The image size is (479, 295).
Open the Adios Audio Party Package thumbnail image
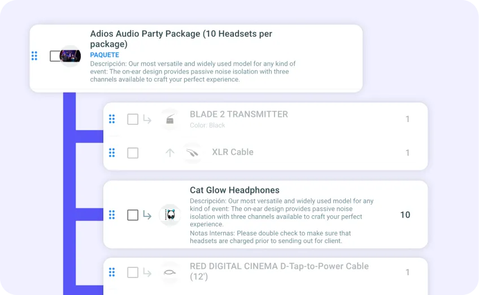(70, 56)
